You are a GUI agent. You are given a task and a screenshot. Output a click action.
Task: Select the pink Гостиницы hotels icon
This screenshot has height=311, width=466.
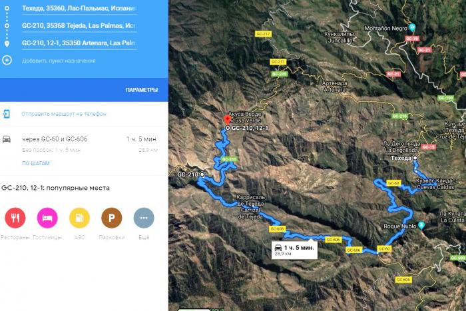tap(47, 218)
